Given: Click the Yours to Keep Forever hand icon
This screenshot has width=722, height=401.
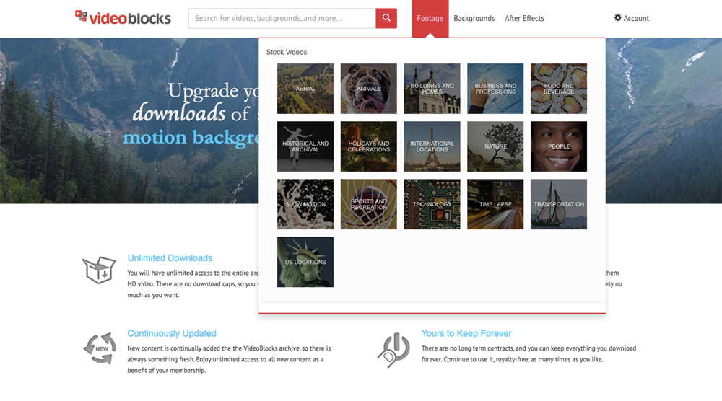Looking at the screenshot, I should [x=393, y=350].
